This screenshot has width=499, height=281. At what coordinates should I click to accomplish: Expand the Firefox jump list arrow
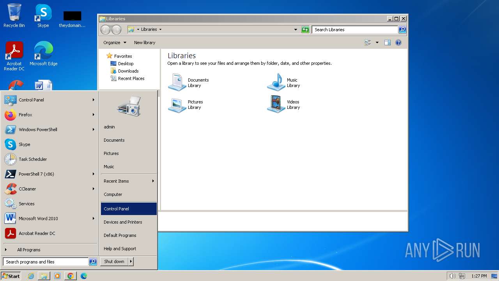[94, 115]
